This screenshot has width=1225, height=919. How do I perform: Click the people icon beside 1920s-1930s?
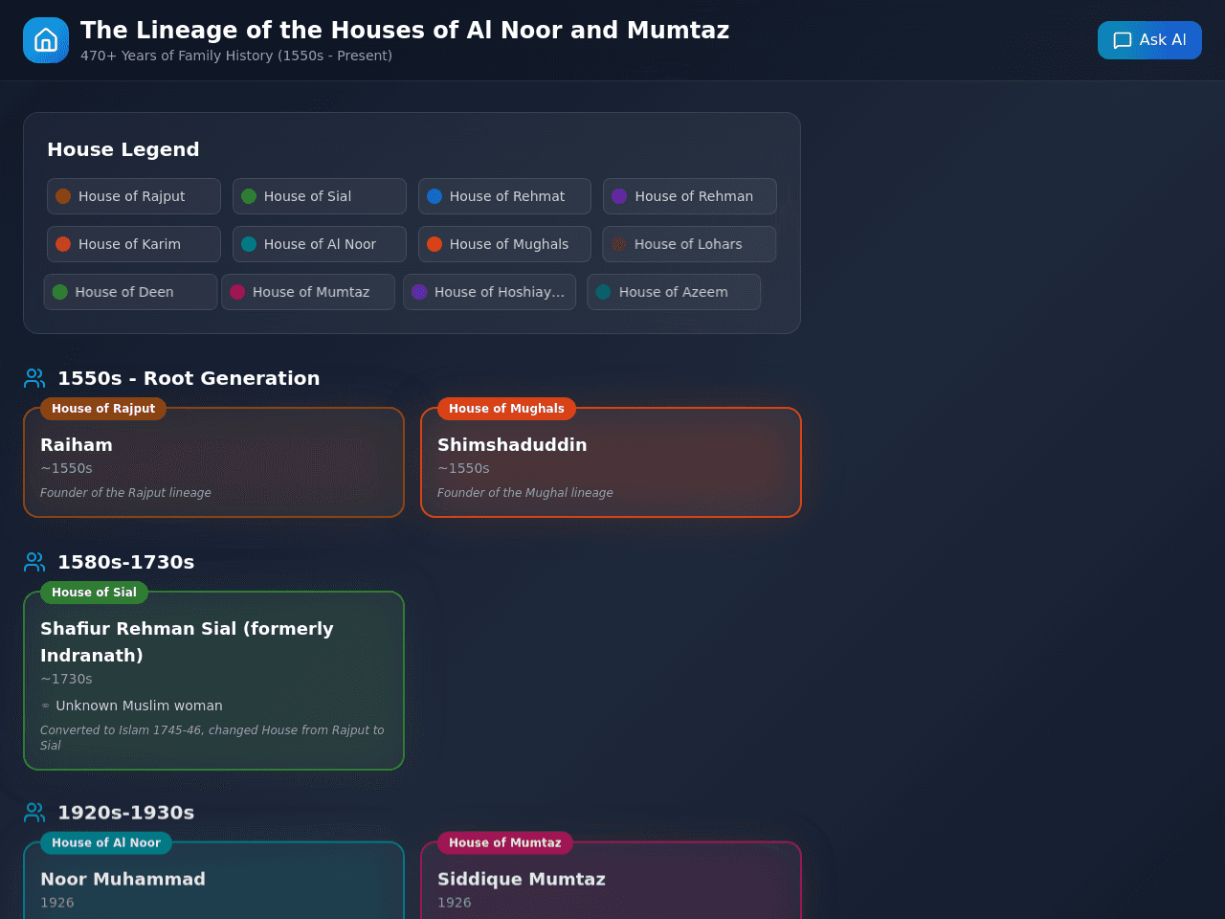(34, 813)
